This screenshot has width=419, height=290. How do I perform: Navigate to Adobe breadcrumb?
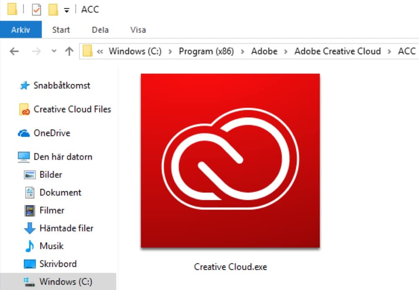264,51
